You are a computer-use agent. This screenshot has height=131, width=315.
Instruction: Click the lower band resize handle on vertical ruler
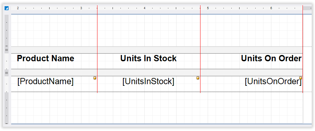pos(6,73)
